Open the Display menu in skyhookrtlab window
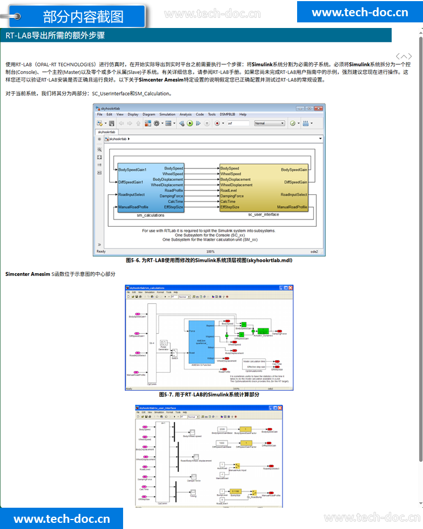This screenshot has height=529, width=423. click(x=133, y=114)
